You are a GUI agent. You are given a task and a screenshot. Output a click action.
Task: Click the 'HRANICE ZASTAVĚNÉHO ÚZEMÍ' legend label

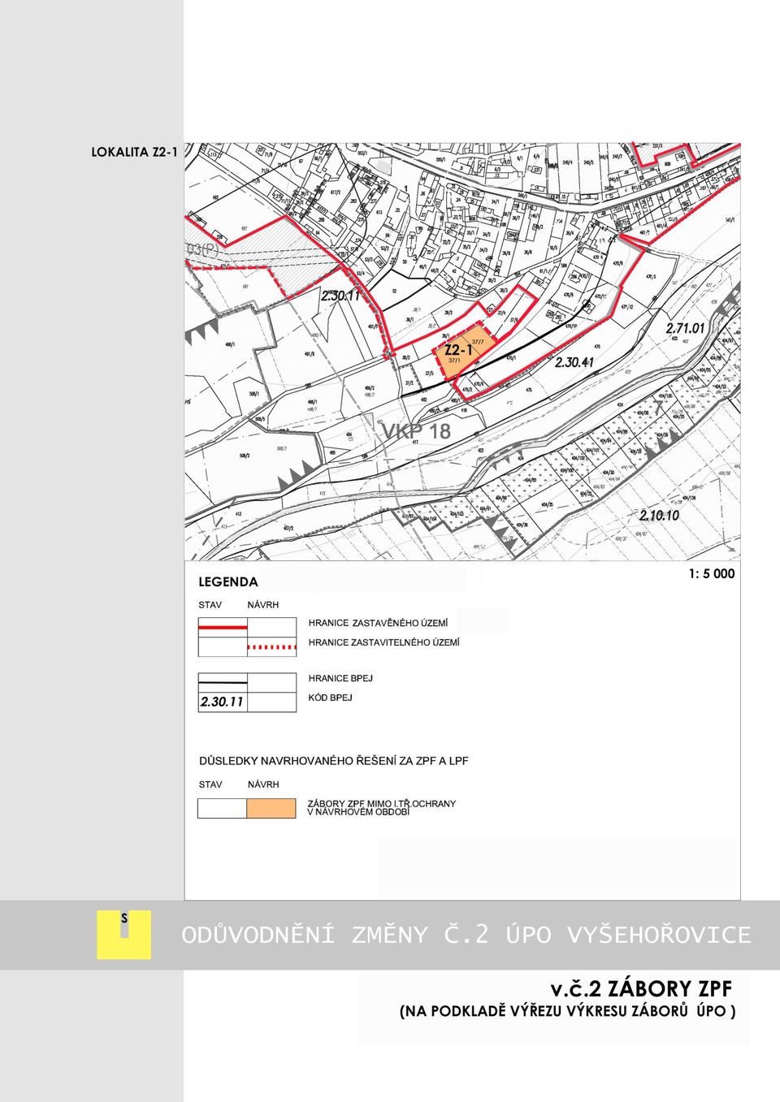pyautogui.click(x=378, y=623)
